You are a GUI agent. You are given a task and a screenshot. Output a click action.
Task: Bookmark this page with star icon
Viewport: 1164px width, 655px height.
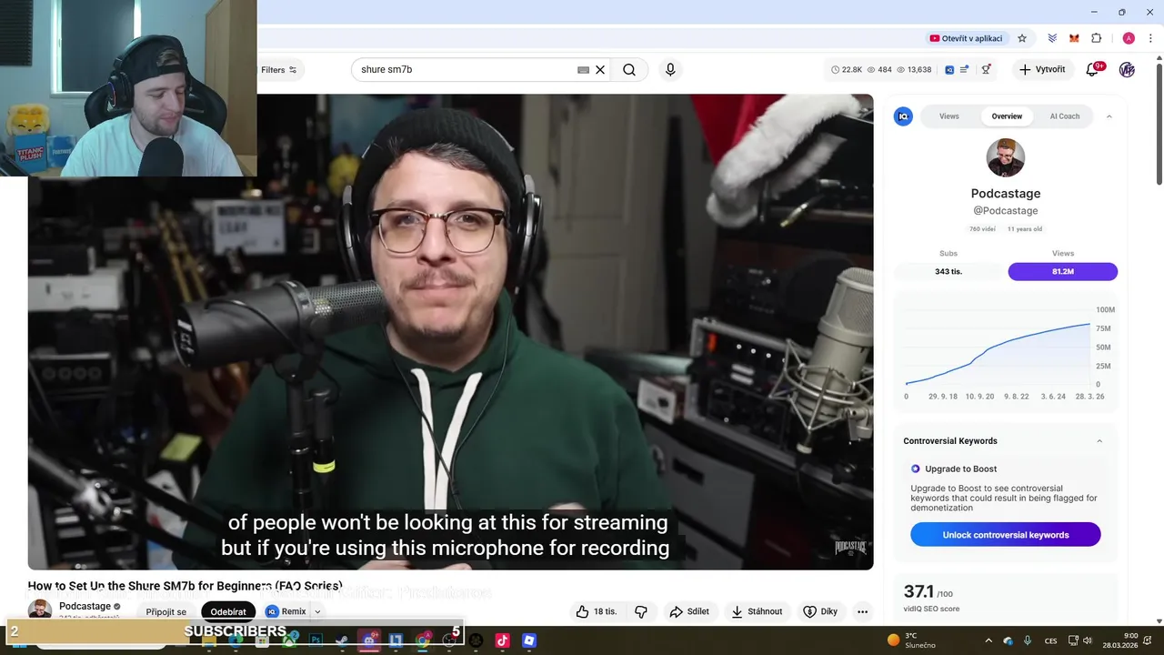tap(1022, 38)
